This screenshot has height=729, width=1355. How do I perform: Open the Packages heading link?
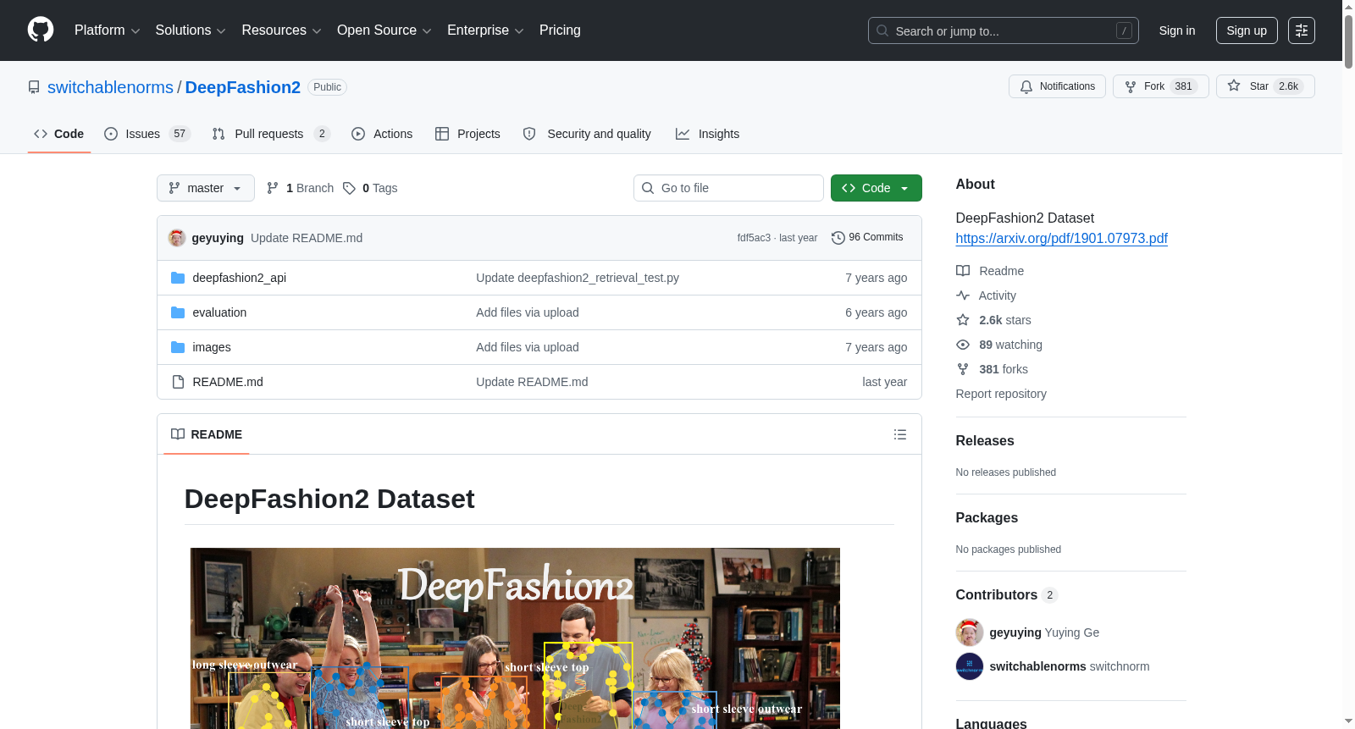[987, 518]
